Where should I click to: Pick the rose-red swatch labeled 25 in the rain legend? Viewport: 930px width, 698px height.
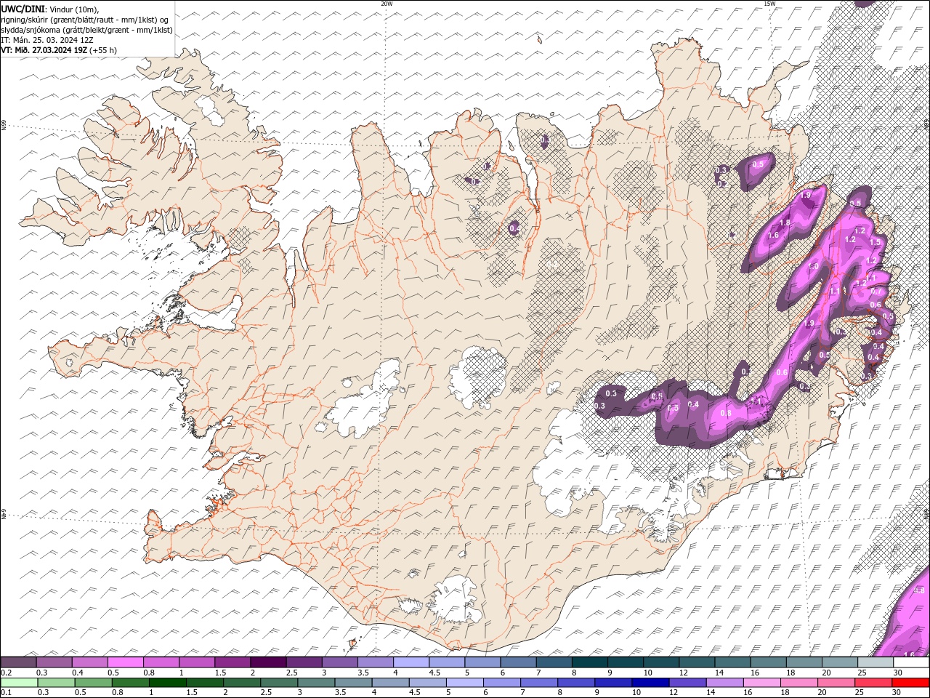pyautogui.click(x=873, y=683)
